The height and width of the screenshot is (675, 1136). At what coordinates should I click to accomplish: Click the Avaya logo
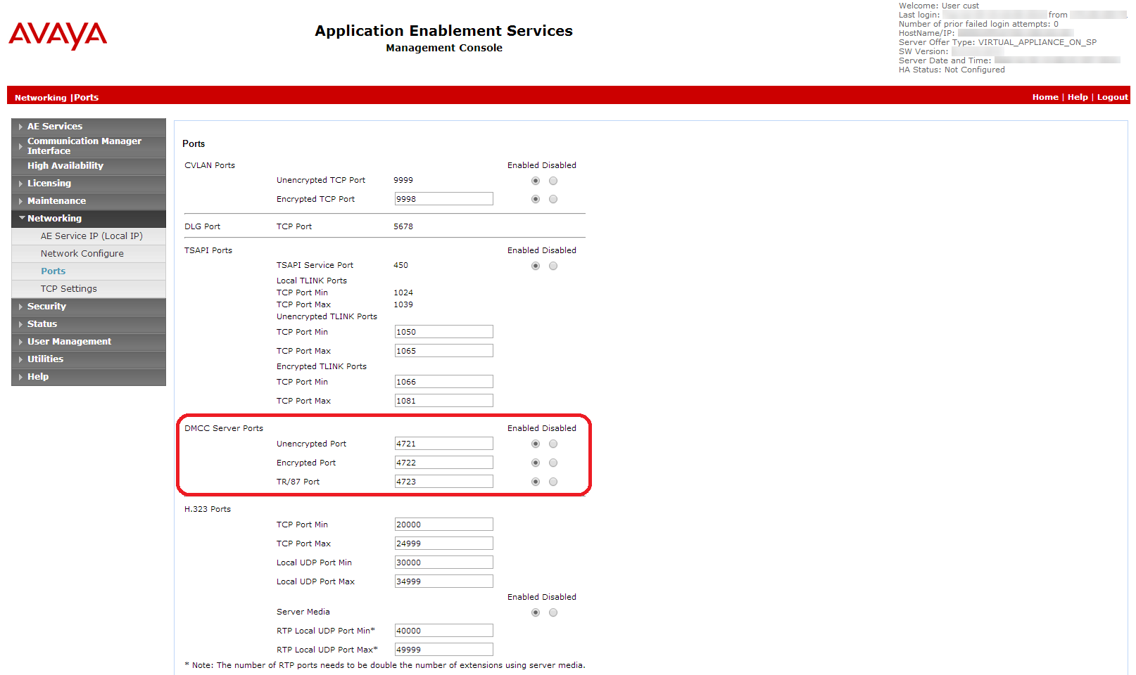(58, 35)
